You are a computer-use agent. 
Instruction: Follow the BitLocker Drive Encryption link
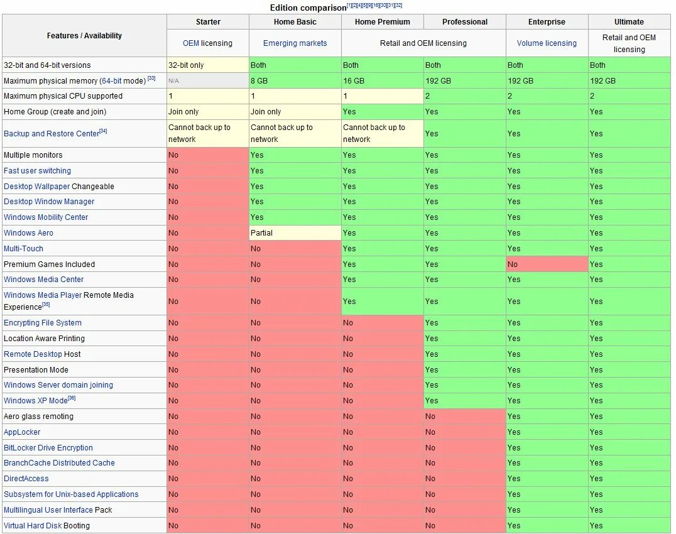click(x=48, y=448)
